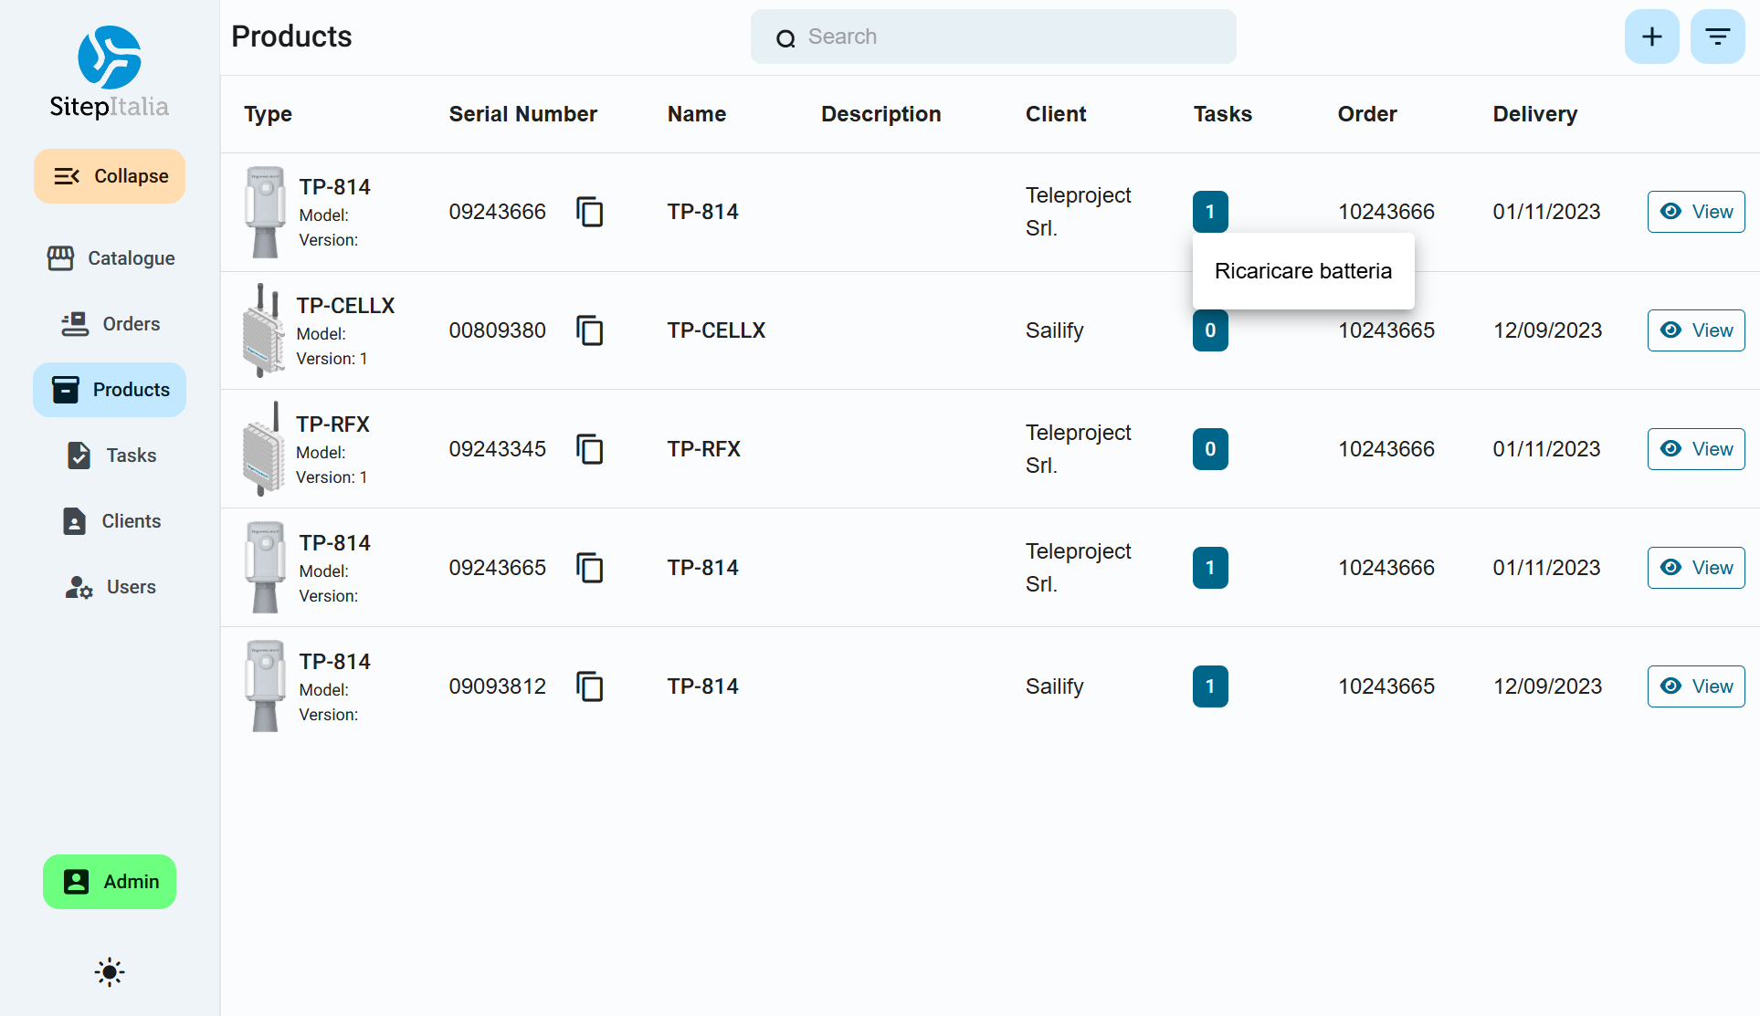Open the Catalogue menu item
The height and width of the screenshot is (1016, 1760).
click(111, 258)
